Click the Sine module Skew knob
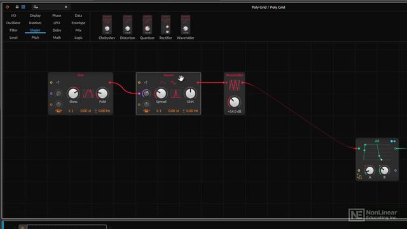 tap(73, 94)
